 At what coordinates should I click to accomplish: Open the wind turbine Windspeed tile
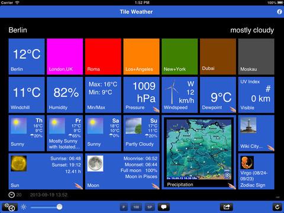[179, 95]
